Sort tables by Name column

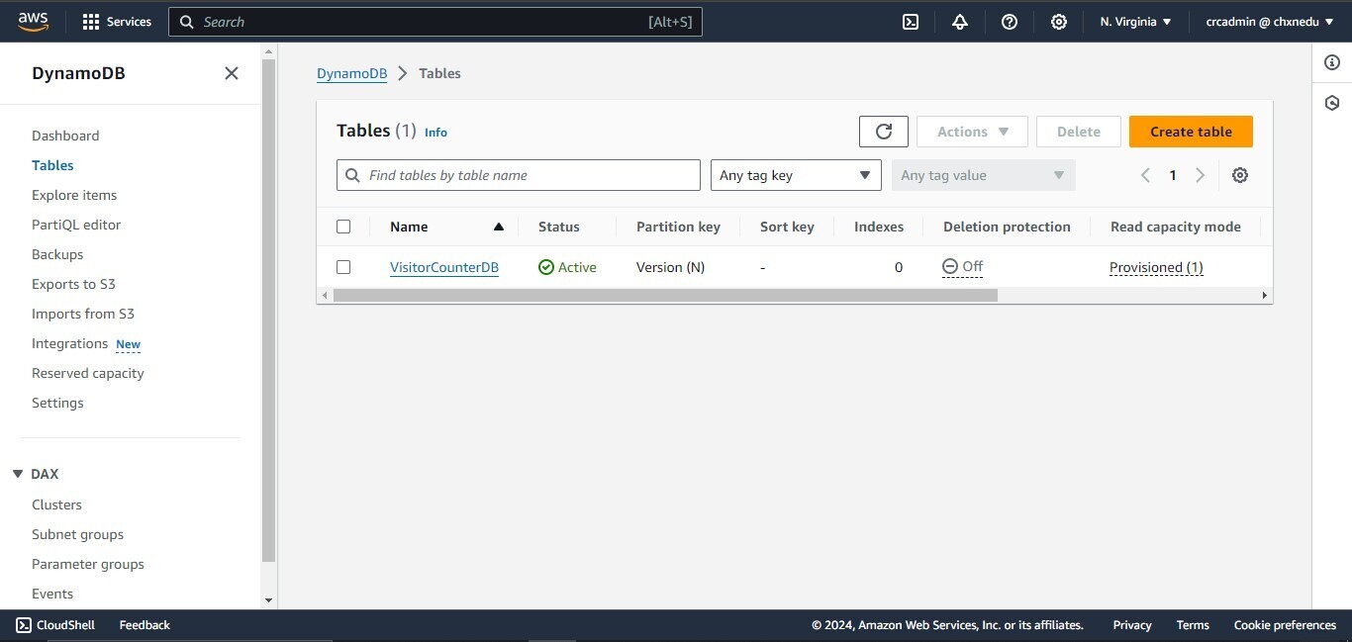pyautogui.click(x=409, y=226)
